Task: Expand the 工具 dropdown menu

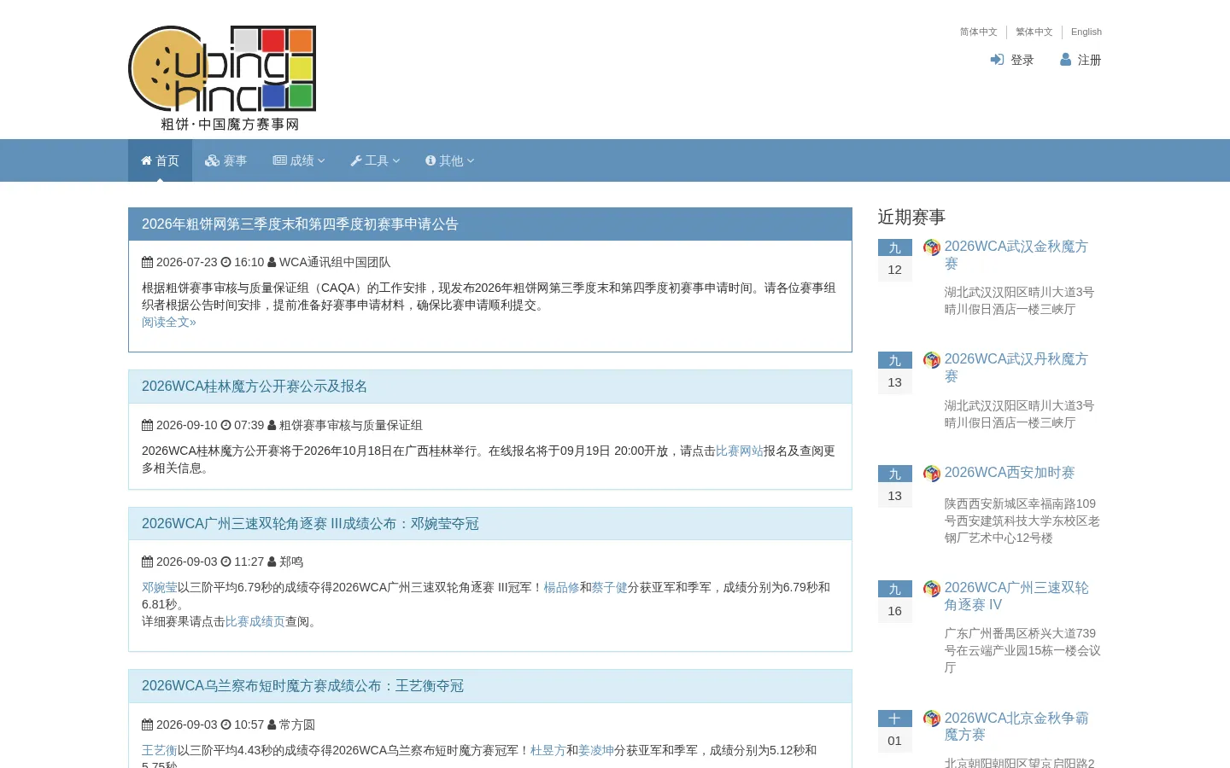Action: coord(375,160)
